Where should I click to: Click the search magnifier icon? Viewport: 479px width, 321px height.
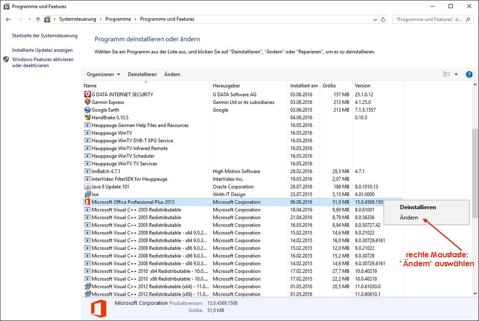click(468, 19)
